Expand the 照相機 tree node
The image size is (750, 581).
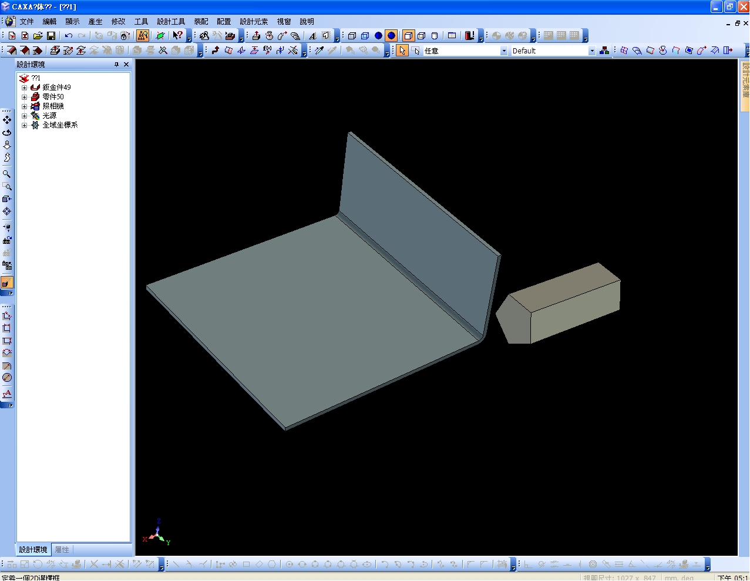(x=25, y=106)
